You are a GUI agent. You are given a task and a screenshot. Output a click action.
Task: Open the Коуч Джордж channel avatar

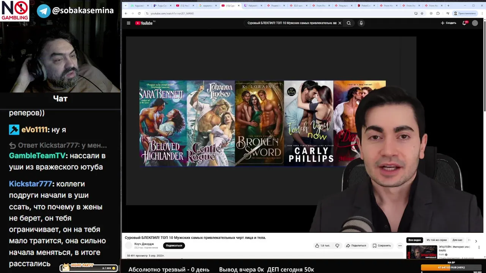129,245
